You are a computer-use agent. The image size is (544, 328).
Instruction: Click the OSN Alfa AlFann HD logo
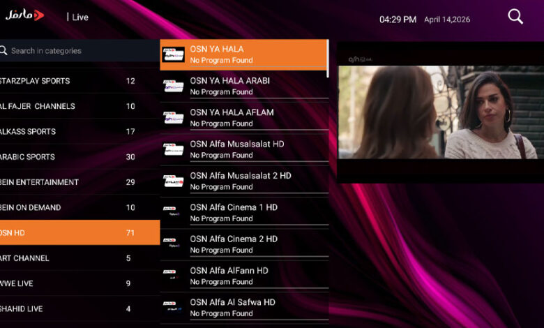point(173,276)
